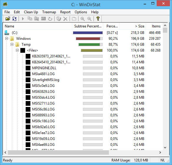Open the Treemap menu
This screenshot has width=172, height=165.
pos(49,12)
